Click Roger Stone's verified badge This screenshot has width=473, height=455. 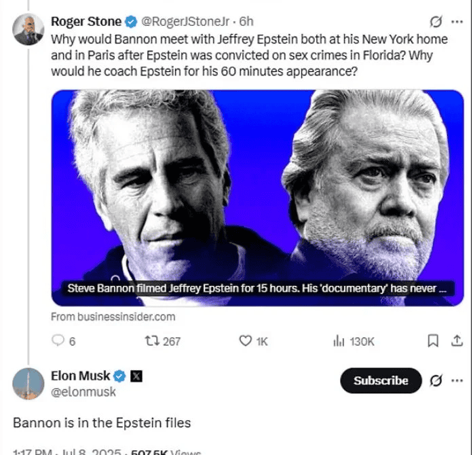[x=132, y=22]
